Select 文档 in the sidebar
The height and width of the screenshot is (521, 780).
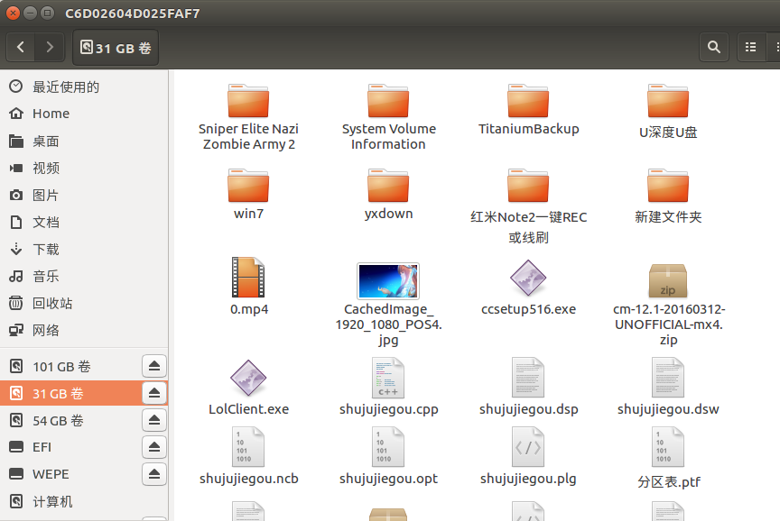pyautogui.click(x=84, y=222)
